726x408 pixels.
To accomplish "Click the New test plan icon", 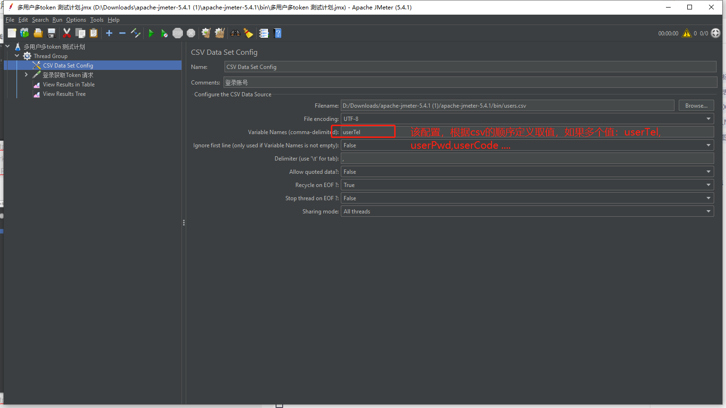I will [12, 33].
